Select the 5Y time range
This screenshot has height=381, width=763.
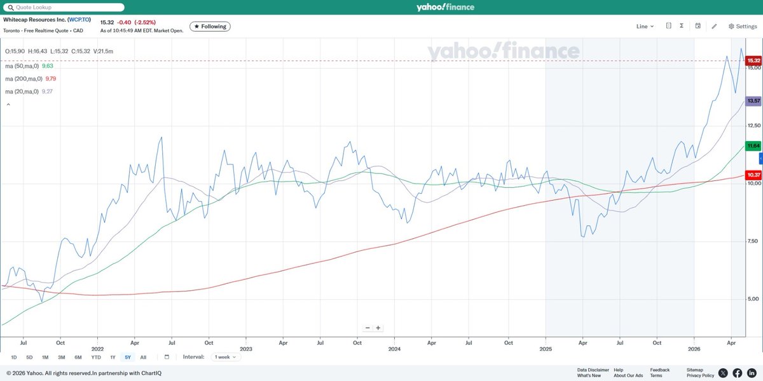[x=128, y=357]
